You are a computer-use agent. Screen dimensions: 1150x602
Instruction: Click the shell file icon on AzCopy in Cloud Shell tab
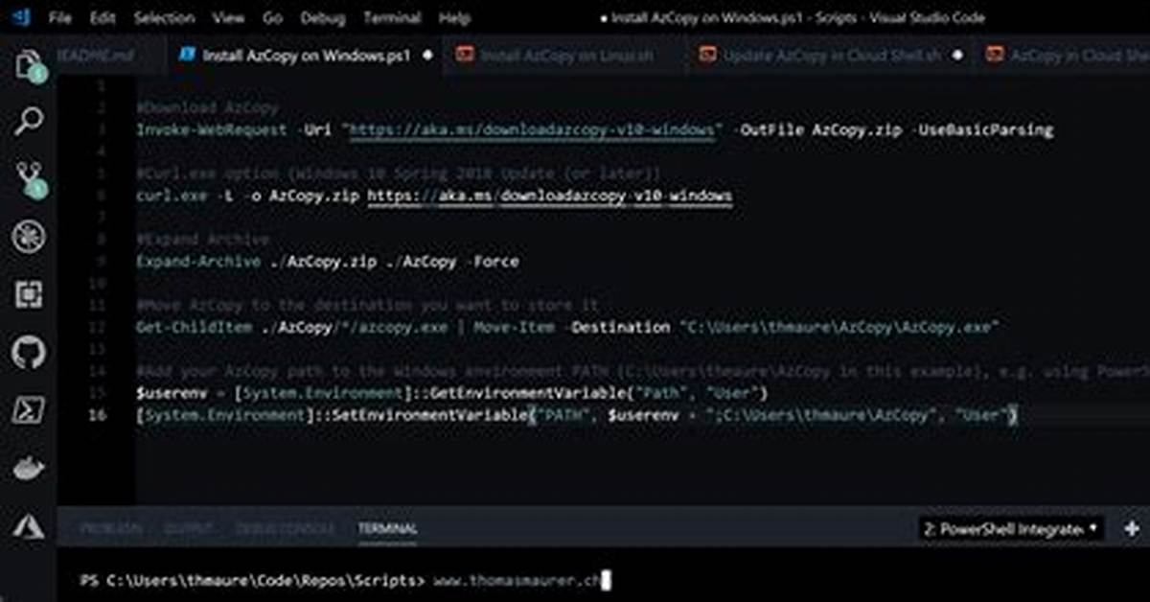coord(995,55)
